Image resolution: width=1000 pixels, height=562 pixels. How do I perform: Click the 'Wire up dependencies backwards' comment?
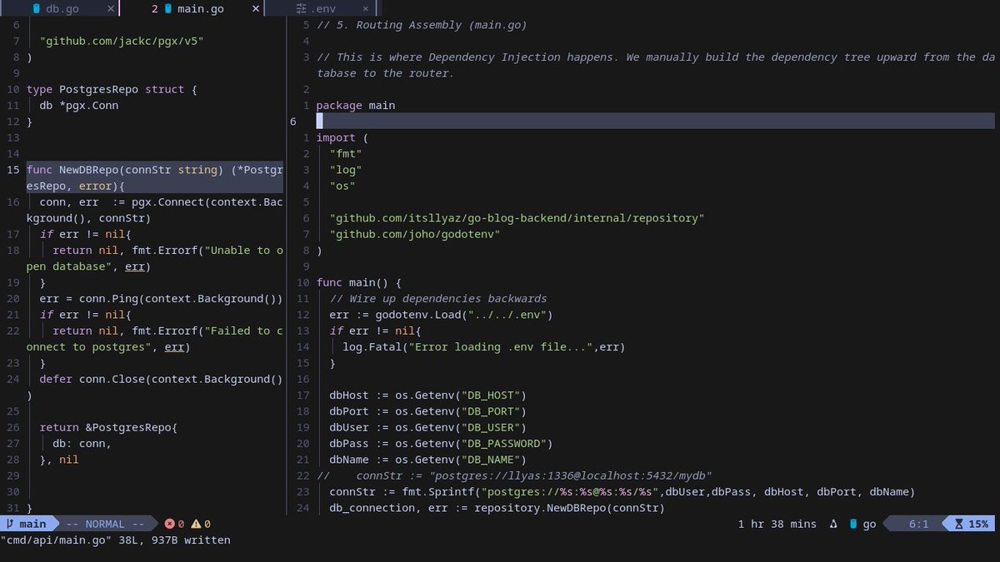(x=438, y=298)
